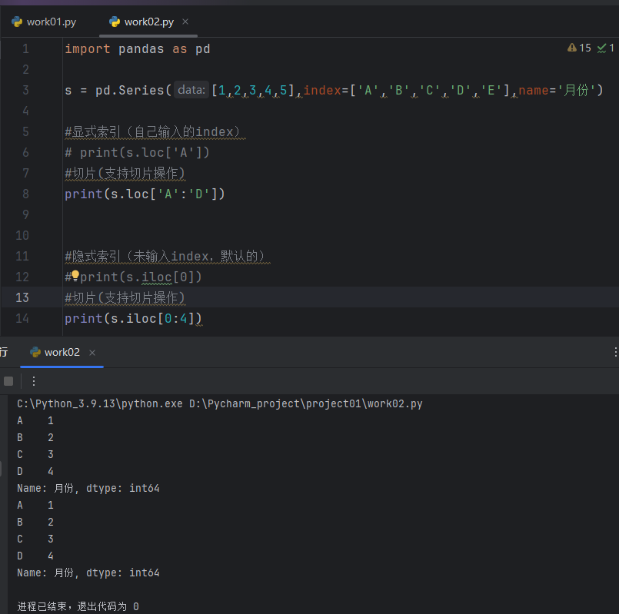Click the hidden sidebar stripe icon labeled 行
This screenshot has height=614, width=619.
click(x=5, y=352)
